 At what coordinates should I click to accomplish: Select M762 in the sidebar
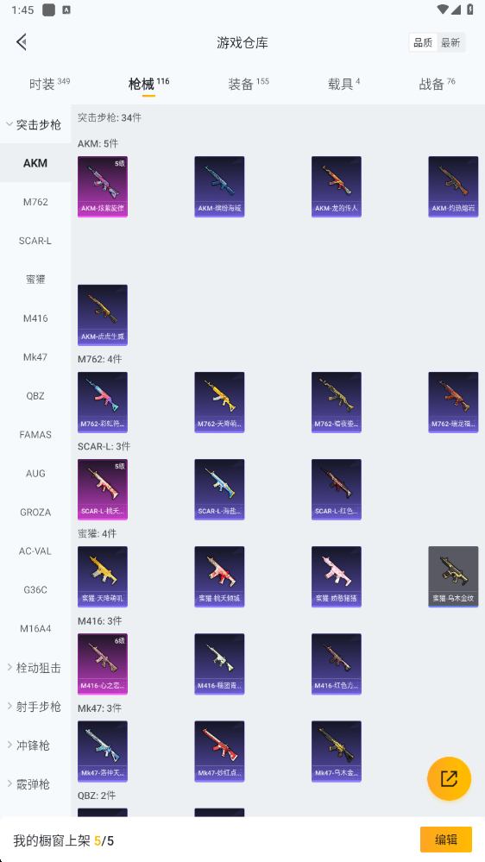click(x=35, y=202)
